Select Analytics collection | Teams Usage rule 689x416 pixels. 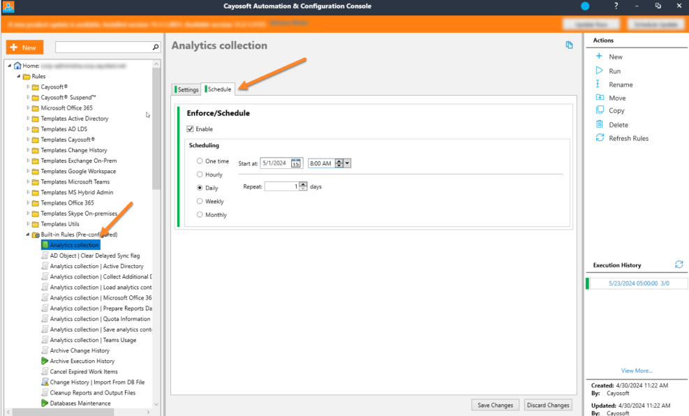pyautogui.click(x=93, y=339)
